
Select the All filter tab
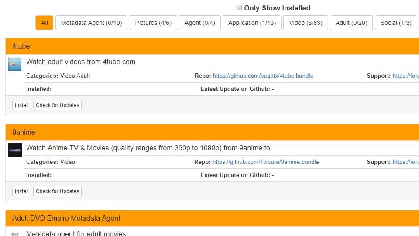(45, 23)
